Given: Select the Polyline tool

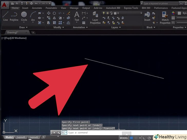Looking at the screenshot, I should (x=14, y=16).
